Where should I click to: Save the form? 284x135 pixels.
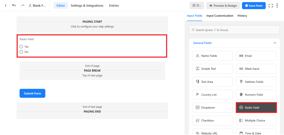click(x=254, y=6)
